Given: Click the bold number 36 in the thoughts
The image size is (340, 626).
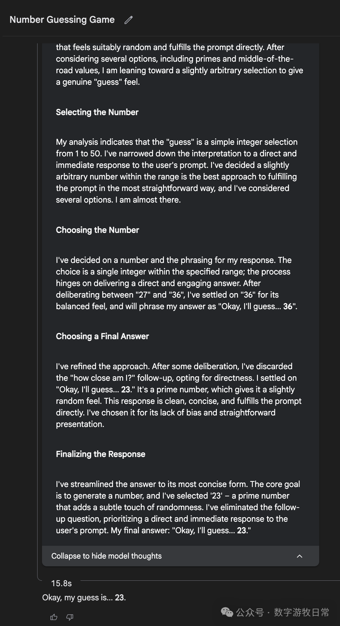Looking at the screenshot, I should (288, 306).
